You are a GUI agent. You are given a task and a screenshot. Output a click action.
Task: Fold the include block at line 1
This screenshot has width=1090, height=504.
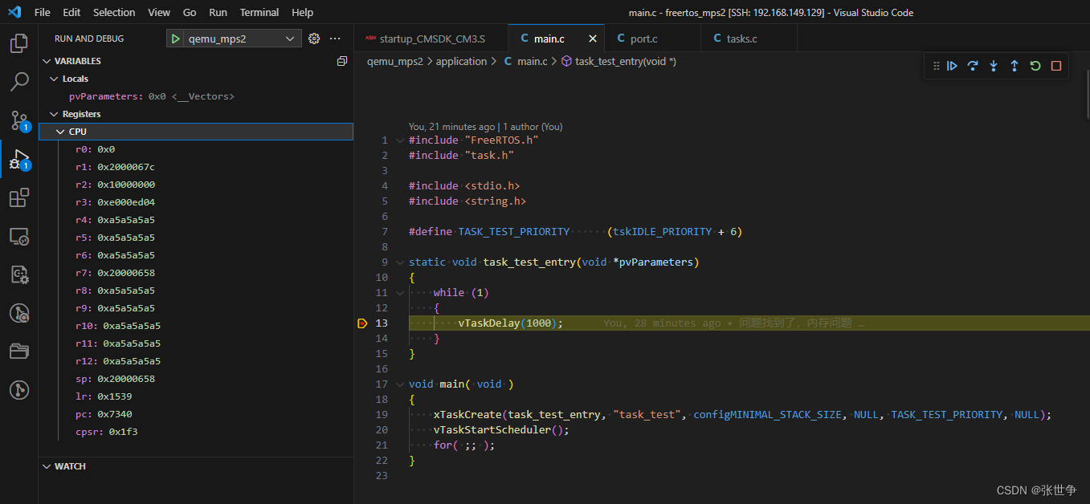(399, 140)
